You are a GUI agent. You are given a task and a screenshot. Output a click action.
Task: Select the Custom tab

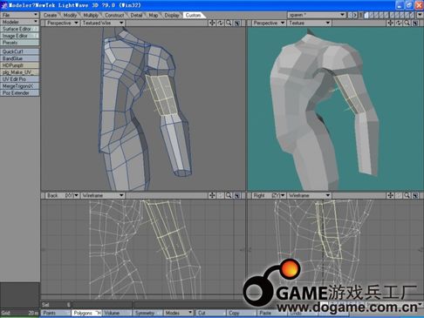point(193,15)
